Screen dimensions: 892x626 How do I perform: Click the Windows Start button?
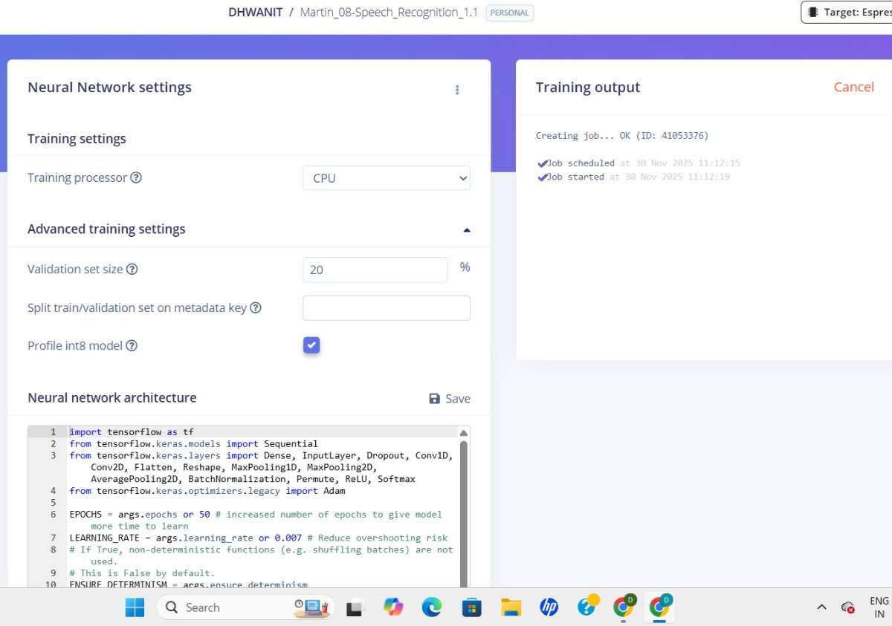point(135,607)
